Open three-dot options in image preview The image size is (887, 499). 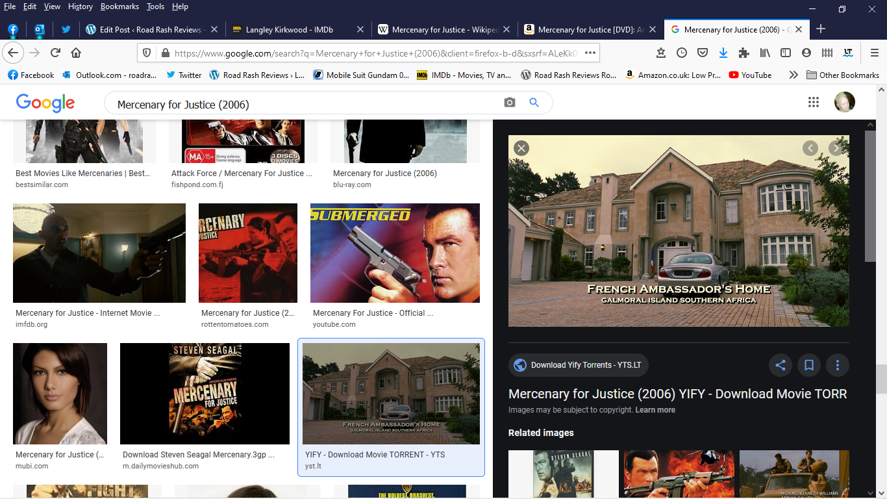click(838, 365)
